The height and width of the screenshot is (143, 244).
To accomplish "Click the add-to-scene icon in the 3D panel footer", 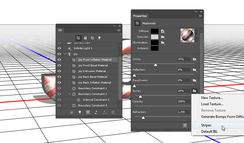I will coord(71,112).
